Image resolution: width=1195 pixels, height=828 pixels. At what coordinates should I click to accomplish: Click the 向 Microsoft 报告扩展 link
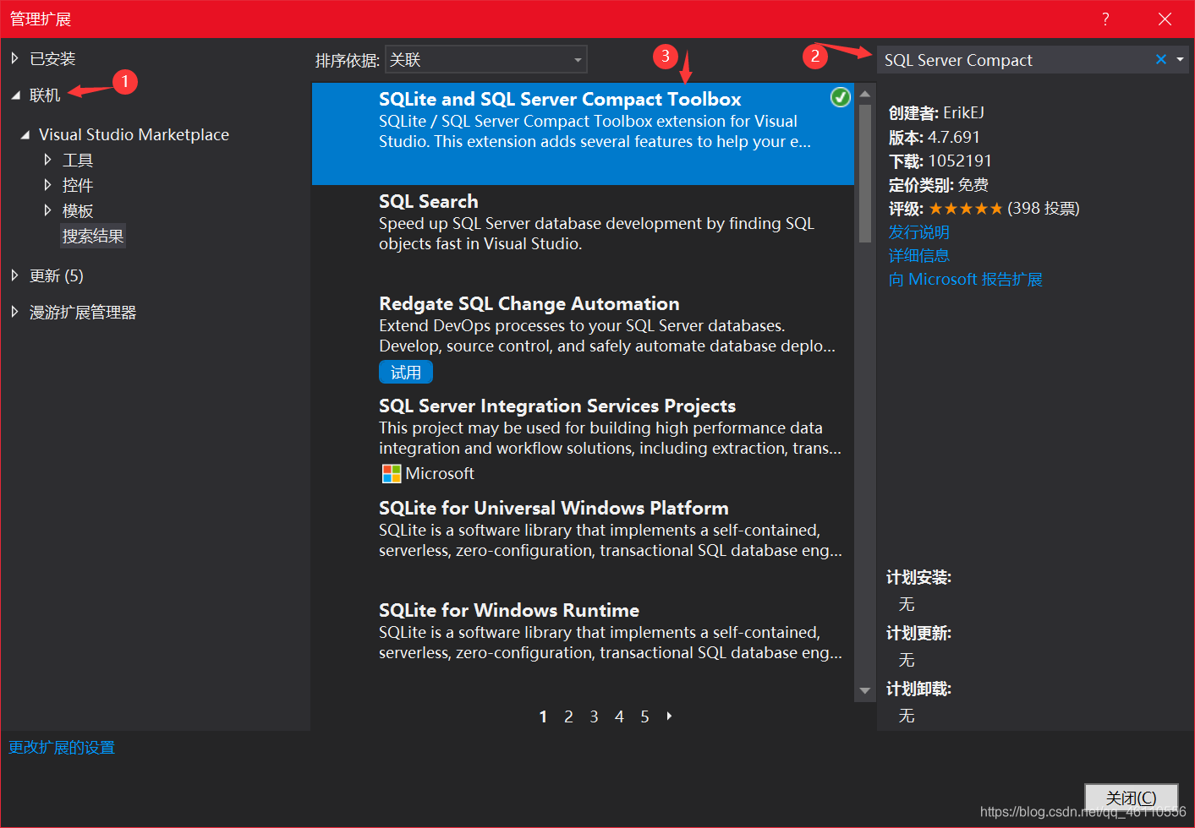[965, 279]
